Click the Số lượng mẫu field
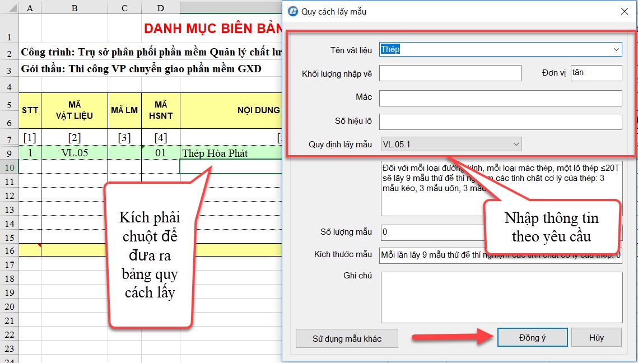 click(431, 232)
